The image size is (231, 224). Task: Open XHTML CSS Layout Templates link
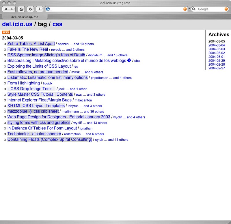point(36,105)
